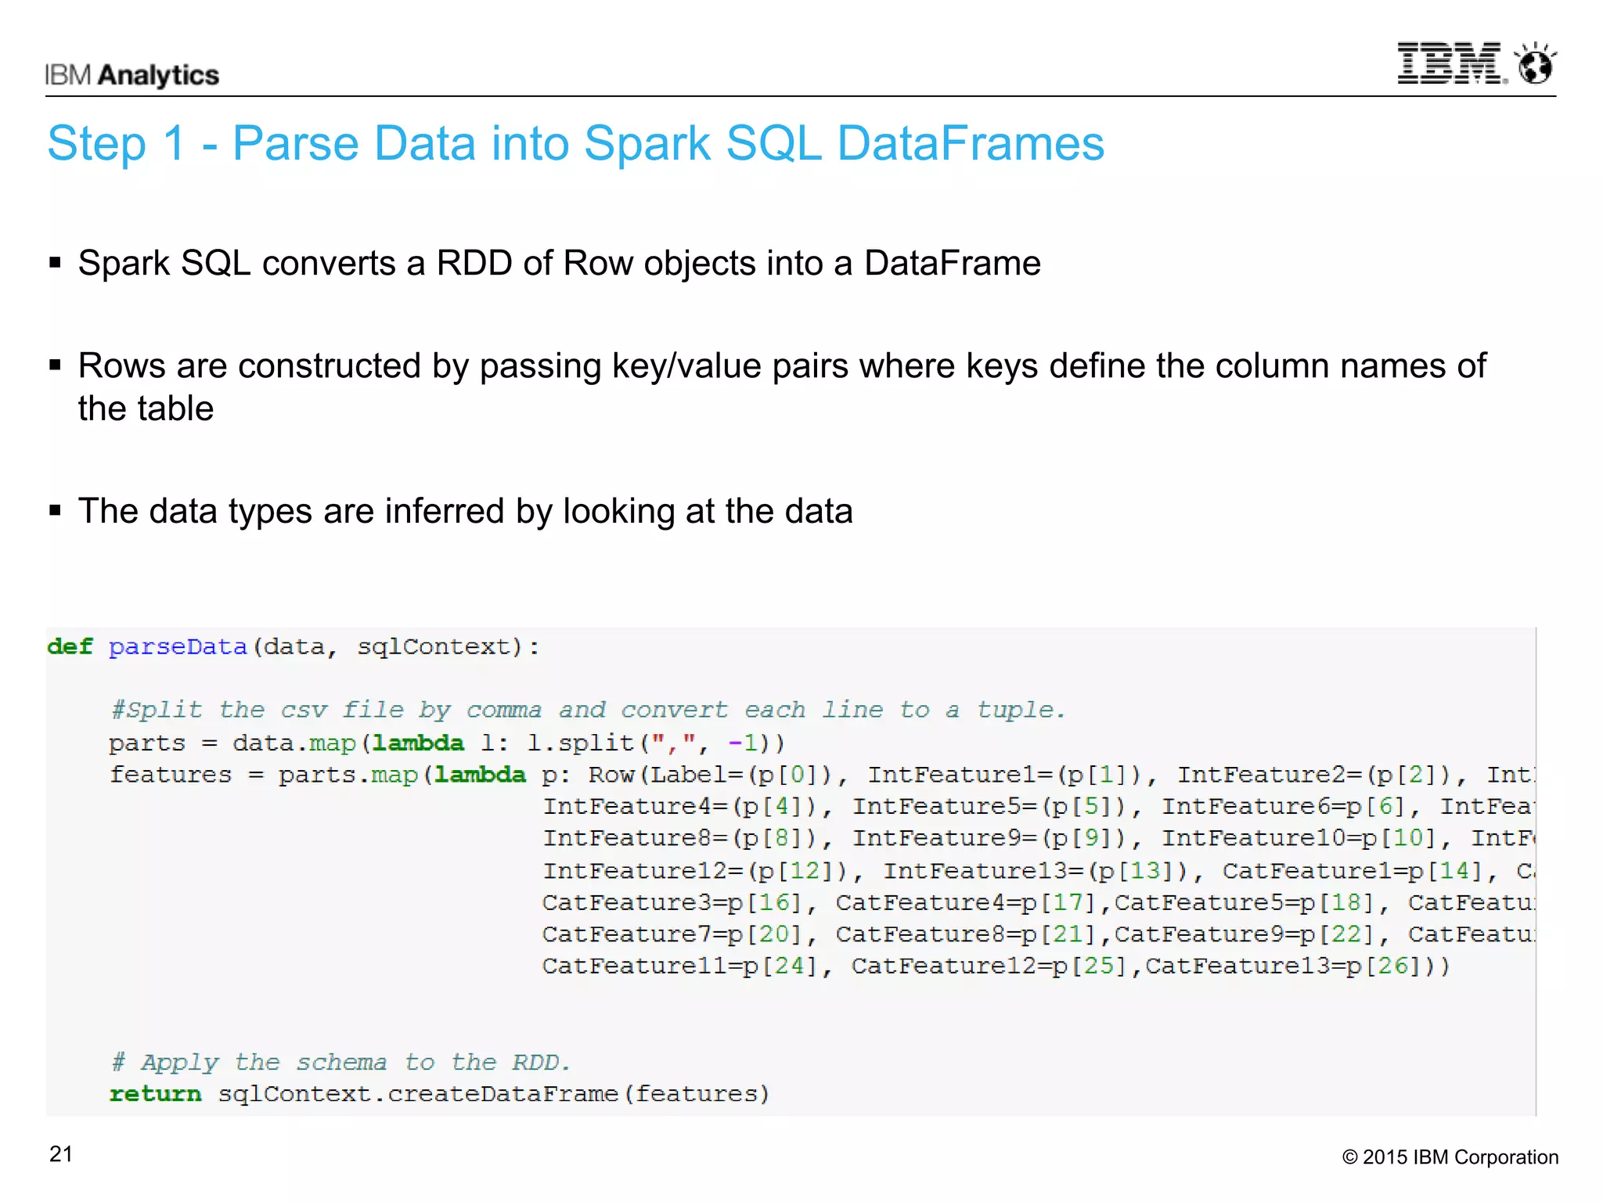Click the globe icon beside IBM logo
This screenshot has height=1202, width=1603.
tap(1534, 63)
